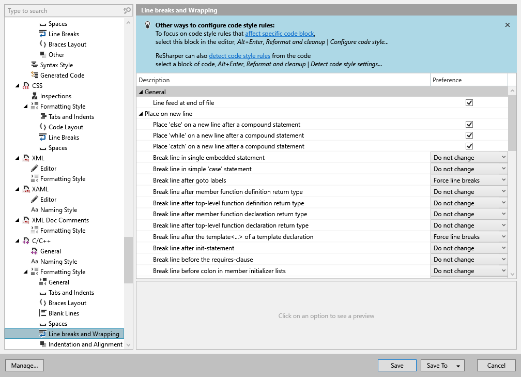This screenshot has width=521, height=377.
Task: Open the 'Break line in simple case statement' dropdown
Action: [504, 169]
